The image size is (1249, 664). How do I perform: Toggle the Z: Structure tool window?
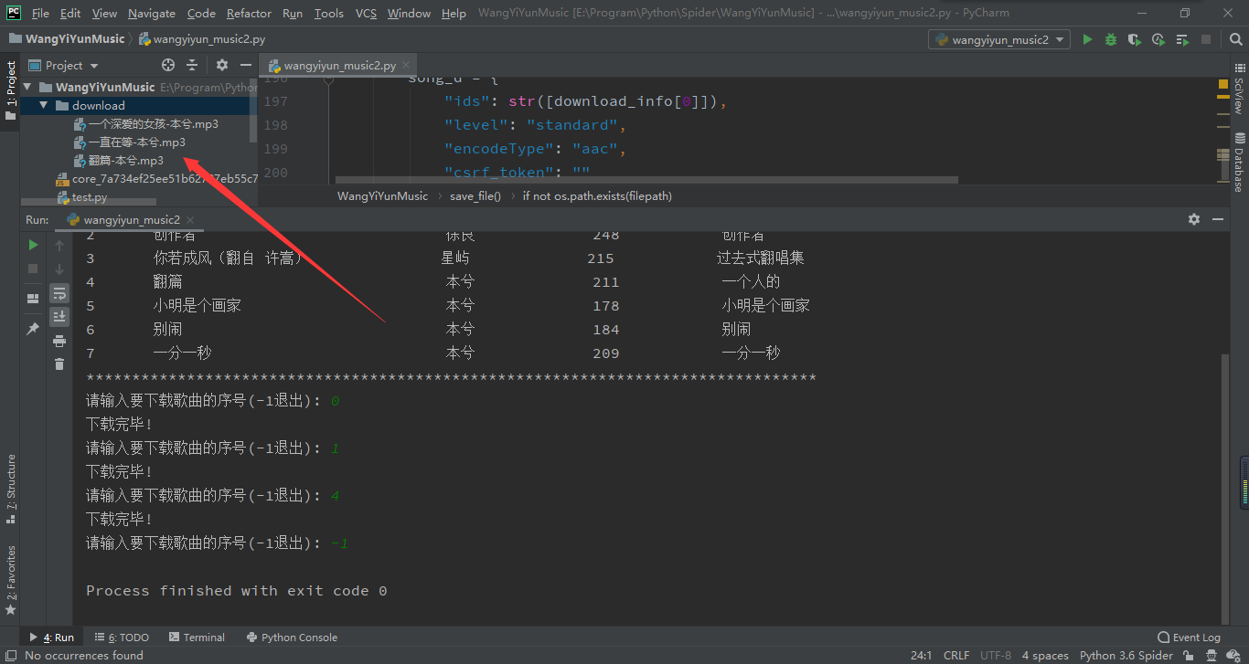10,489
